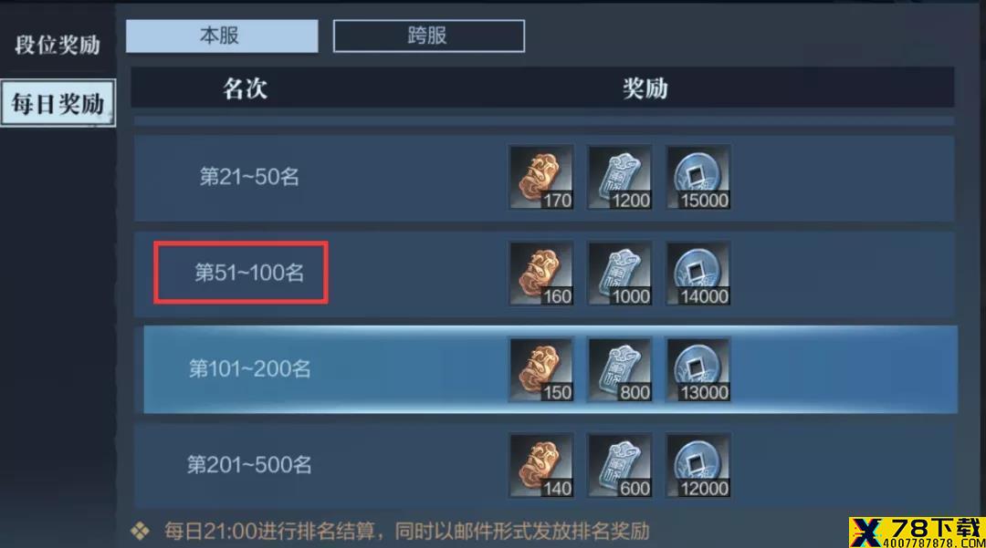The image size is (986, 548).
Task: Click the 第51~100名 rank label
Action: pyautogui.click(x=249, y=273)
